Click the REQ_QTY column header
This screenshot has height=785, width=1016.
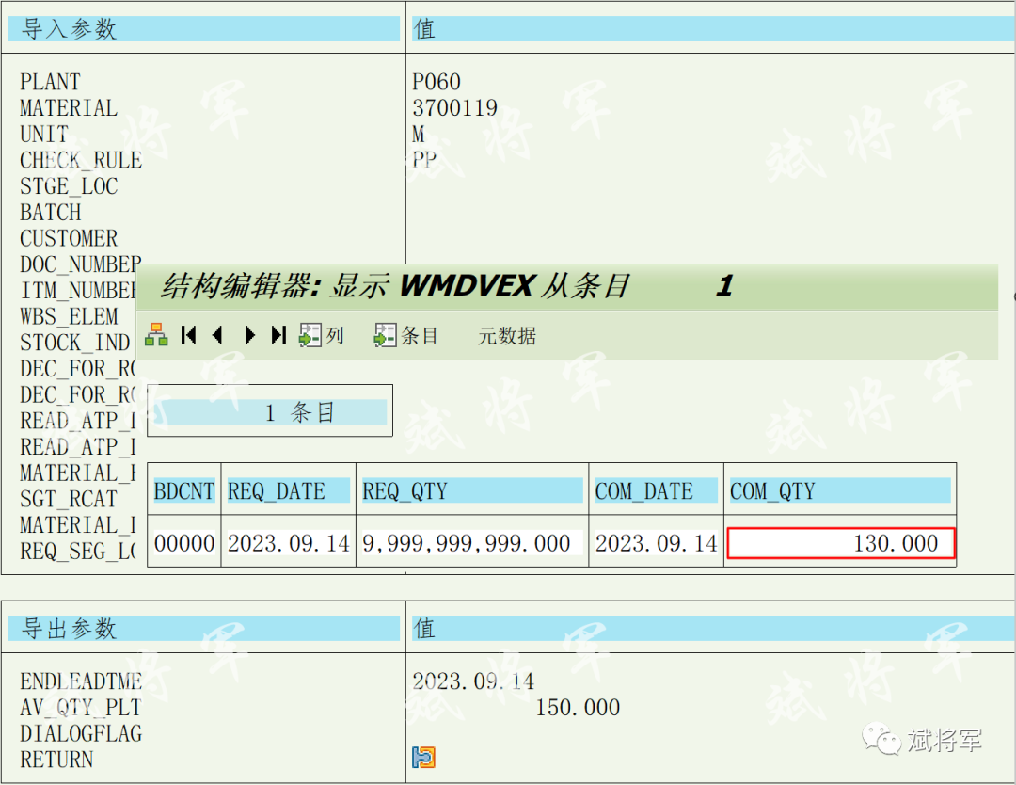(472, 490)
